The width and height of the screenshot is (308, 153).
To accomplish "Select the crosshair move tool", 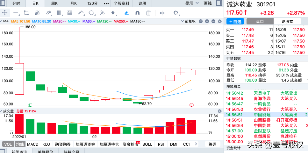I will coord(5,13).
